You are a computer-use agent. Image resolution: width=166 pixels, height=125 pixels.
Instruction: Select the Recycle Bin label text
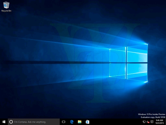(6, 11)
